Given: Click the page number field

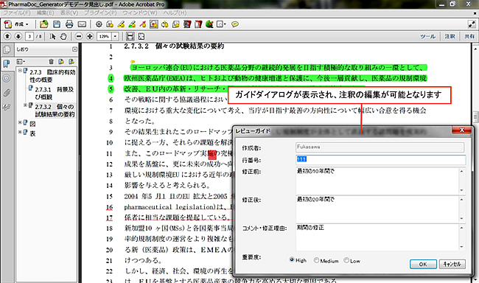Looking at the screenshot, I should tap(29, 36).
